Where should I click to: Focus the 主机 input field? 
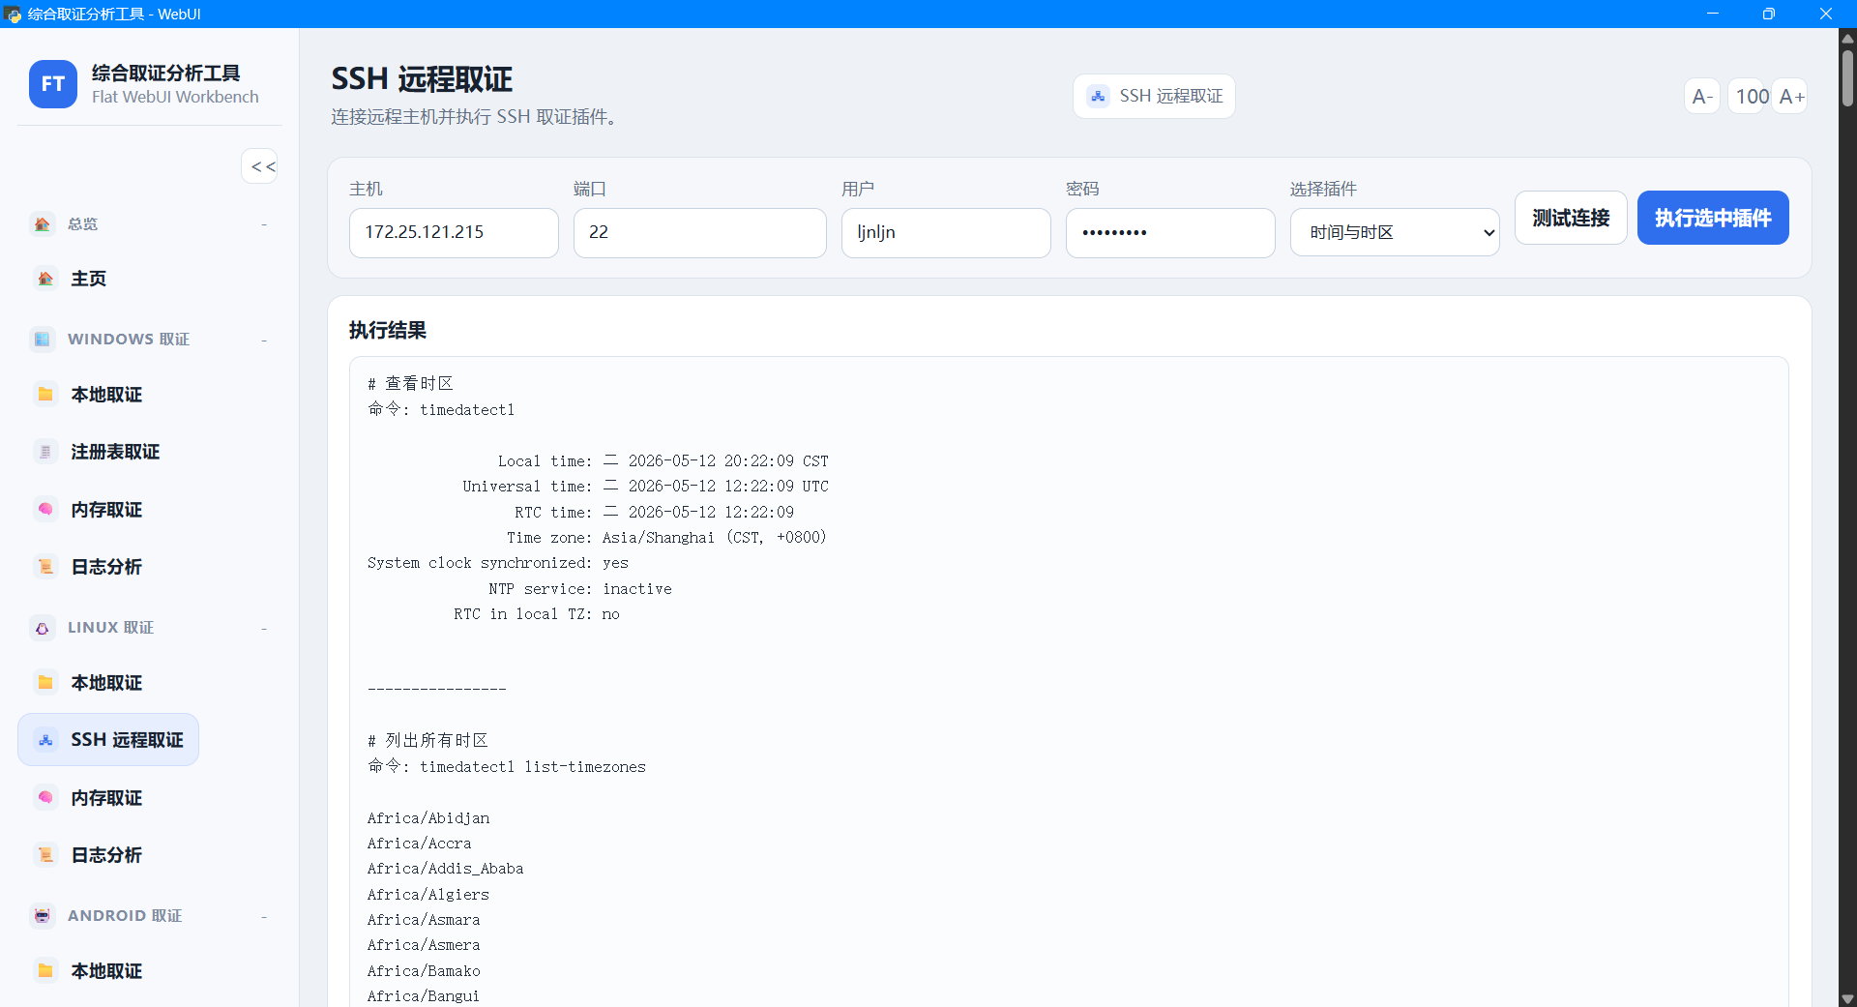point(454,232)
